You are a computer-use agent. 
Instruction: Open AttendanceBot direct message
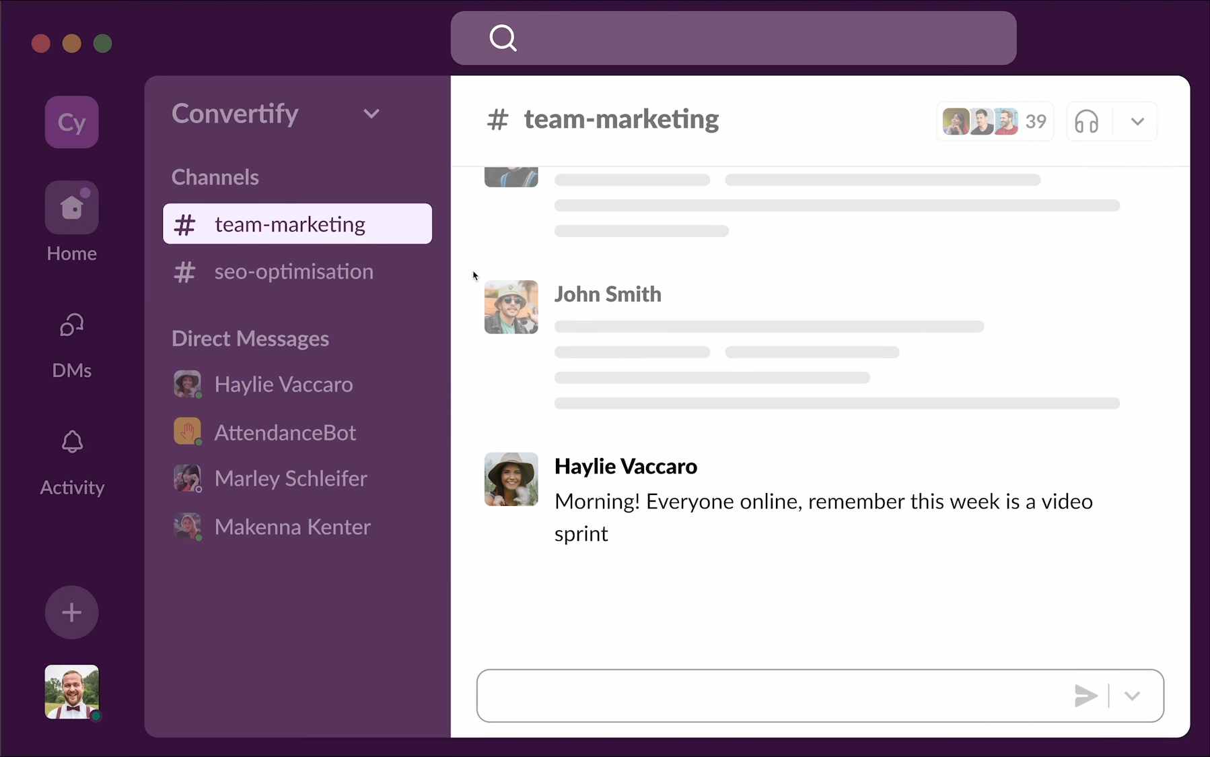[x=285, y=432]
